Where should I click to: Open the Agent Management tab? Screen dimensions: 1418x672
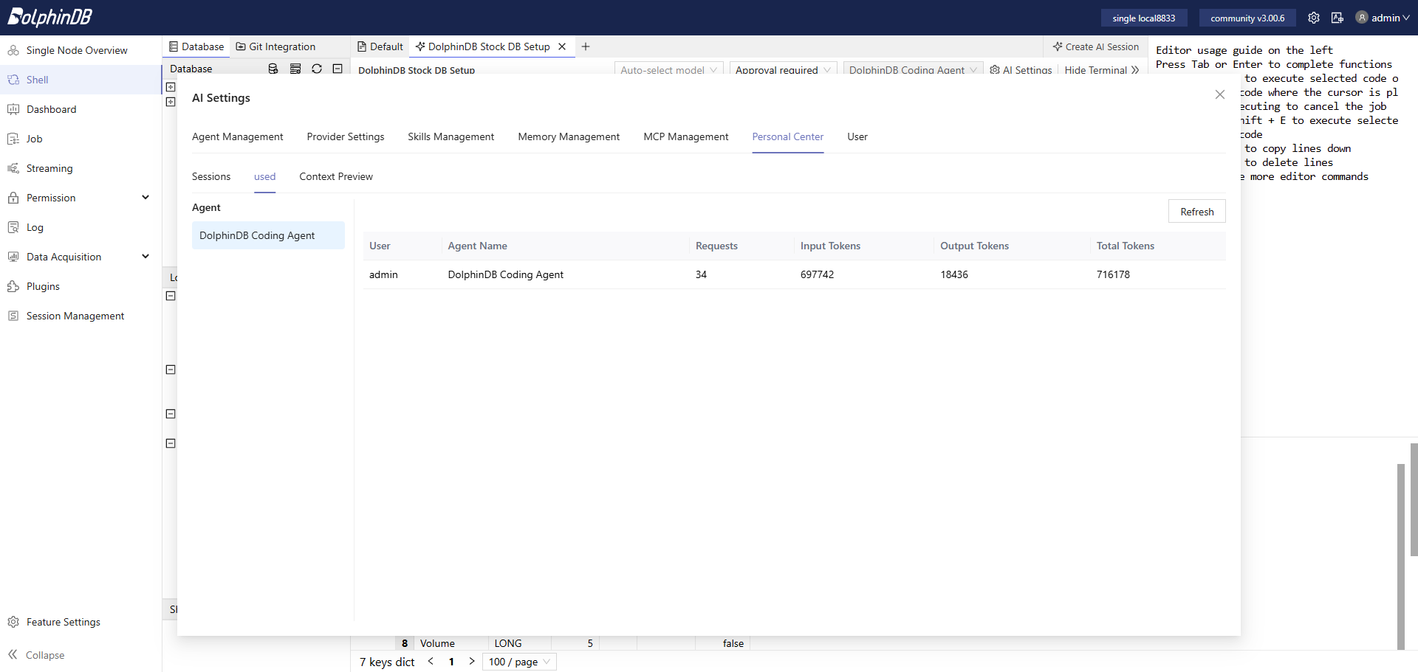238,136
